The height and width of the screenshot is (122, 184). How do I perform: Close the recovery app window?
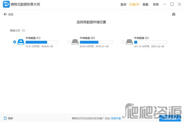179,4
